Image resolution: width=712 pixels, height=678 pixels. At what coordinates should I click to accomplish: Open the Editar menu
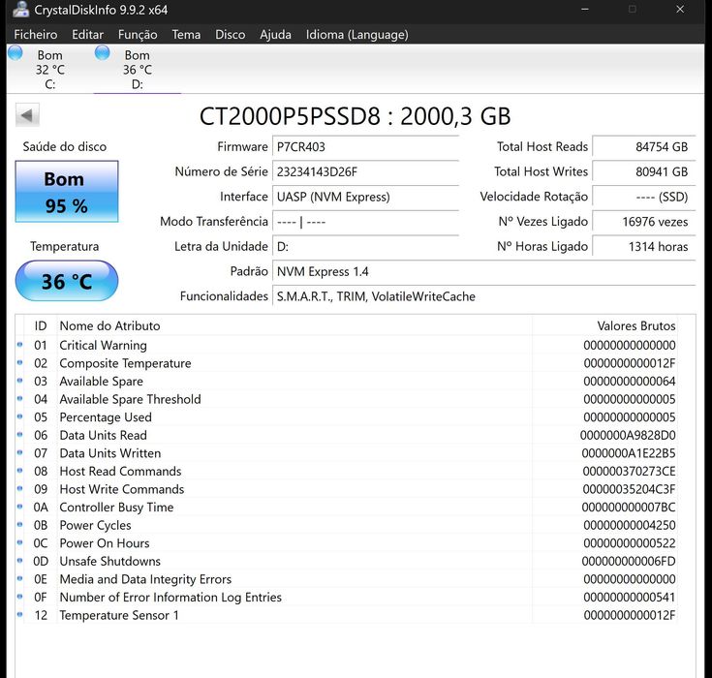[87, 35]
